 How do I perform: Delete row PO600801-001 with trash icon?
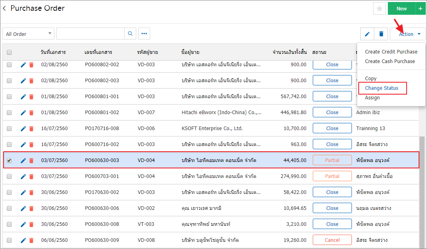tap(31, 97)
